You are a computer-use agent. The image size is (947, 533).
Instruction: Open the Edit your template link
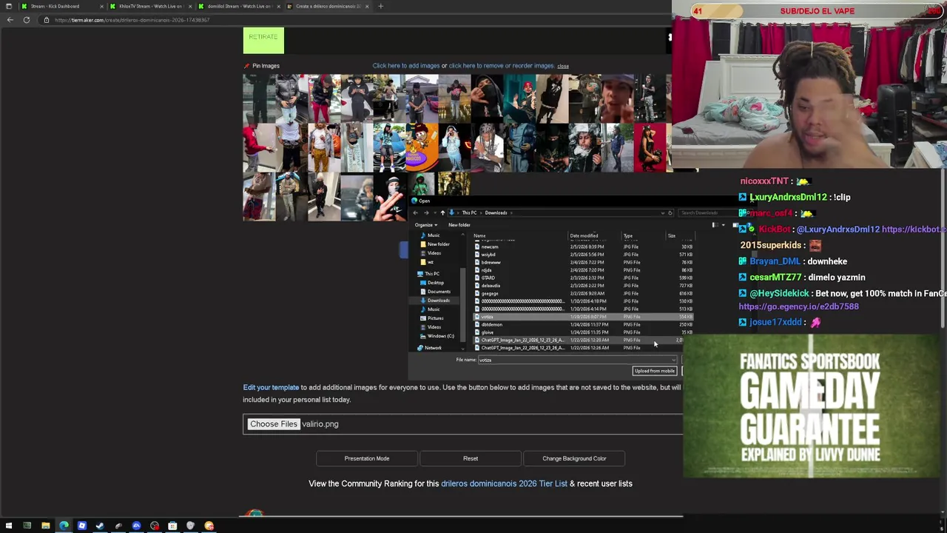click(x=271, y=387)
